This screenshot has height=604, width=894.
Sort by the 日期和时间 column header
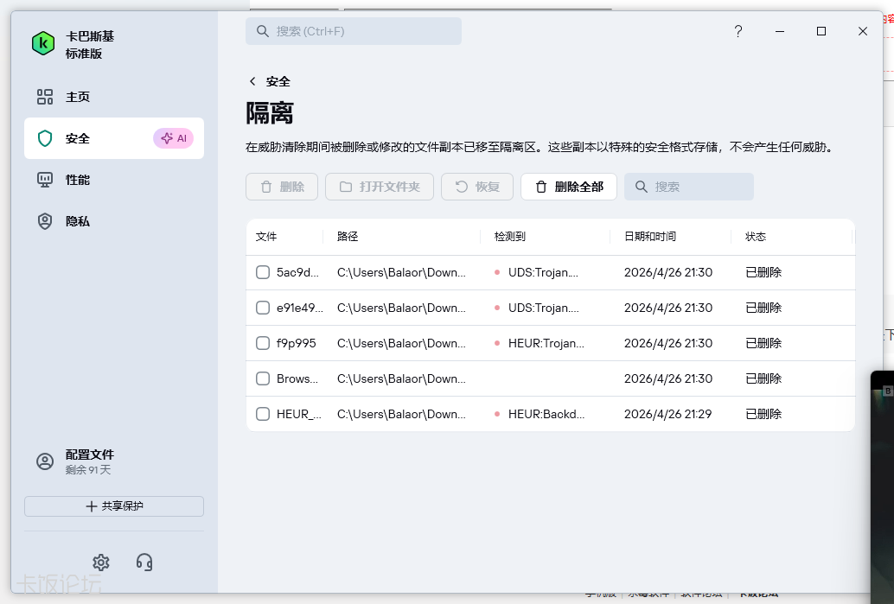click(x=650, y=237)
